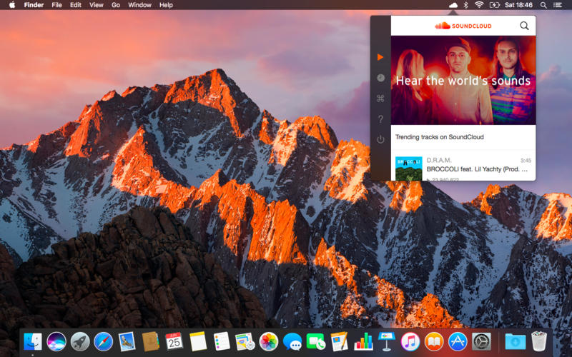Open the clock history icon in sidebar
This screenshot has height=357, width=572.
[x=380, y=78]
